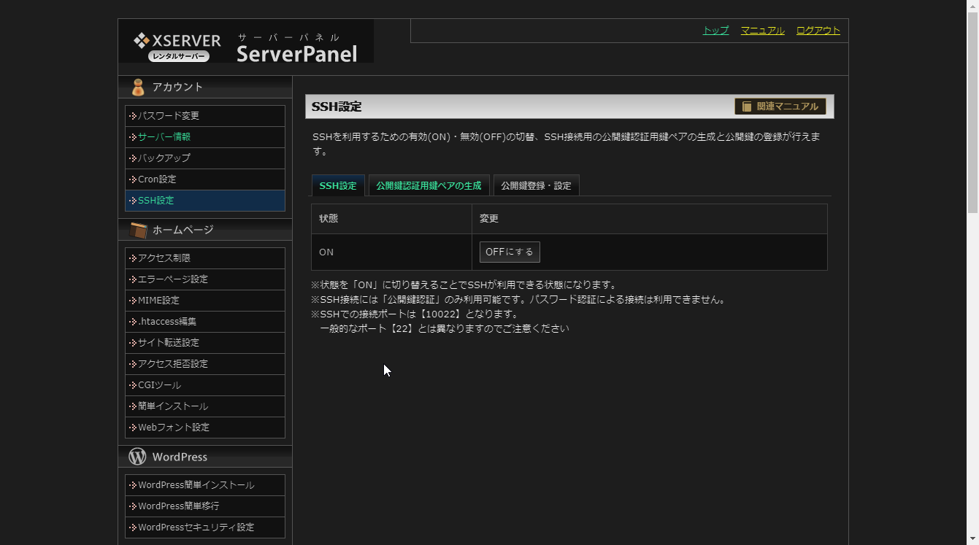Image resolution: width=979 pixels, height=545 pixels.
Task: Open the 公開鍵認証用鍵ペアの生成 tab
Action: 429,186
